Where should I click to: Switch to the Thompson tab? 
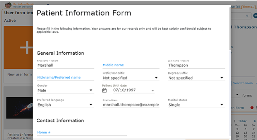click(x=249, y=7)
